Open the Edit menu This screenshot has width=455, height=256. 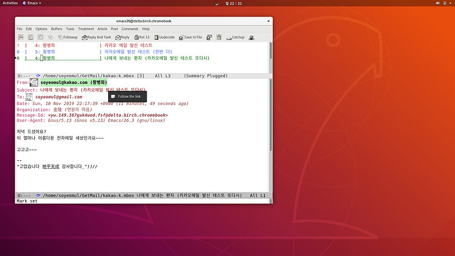tap(29, 29)
